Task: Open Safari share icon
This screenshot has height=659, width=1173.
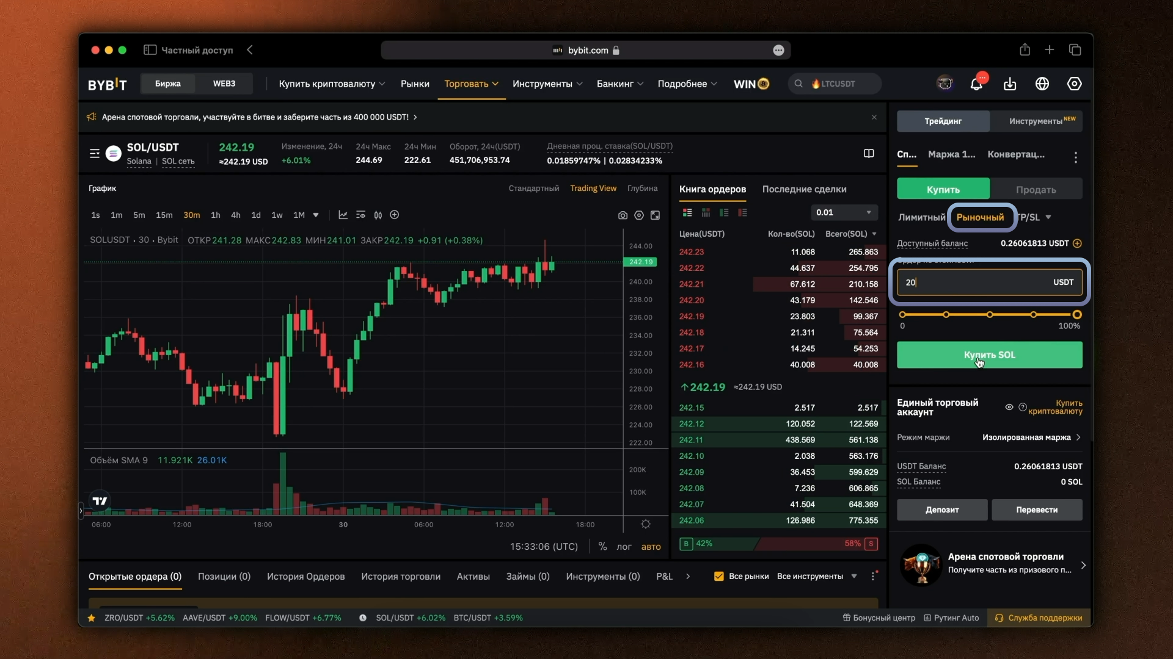Action: pyautogui.click(x=1025, y=50)
